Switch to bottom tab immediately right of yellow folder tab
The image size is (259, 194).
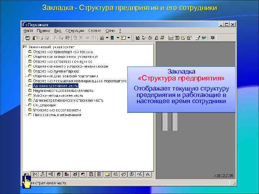(x=115, y=174)
